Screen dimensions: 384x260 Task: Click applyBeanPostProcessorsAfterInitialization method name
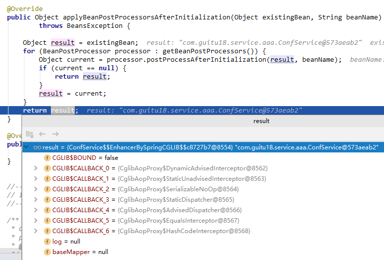(147, 17)
